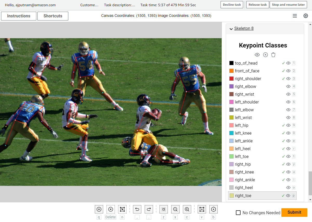
Task: Zoom in on the image
Action: (x=187, y=209)
